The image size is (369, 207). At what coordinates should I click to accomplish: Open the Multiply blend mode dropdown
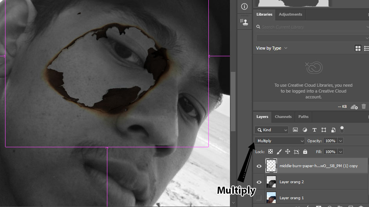coord(280,141)
